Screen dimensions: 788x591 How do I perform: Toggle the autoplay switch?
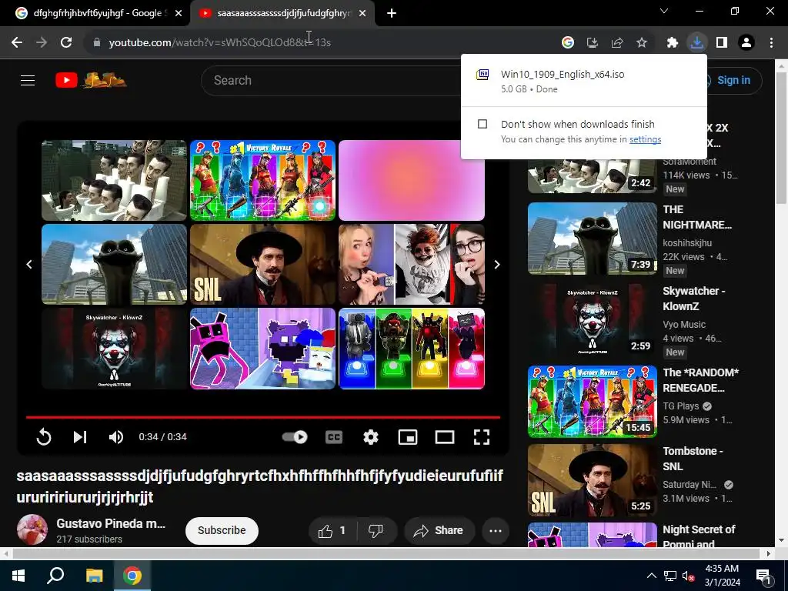295,437
